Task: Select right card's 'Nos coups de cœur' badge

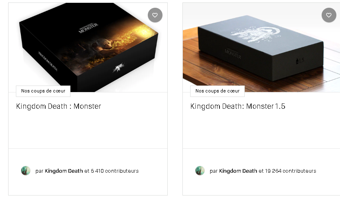Action: (217, 91)
